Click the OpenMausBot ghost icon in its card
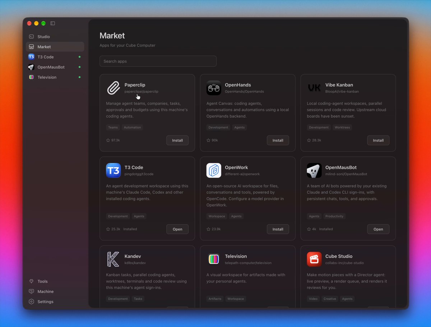The height and width of the screenshot is (327, 431). click(314, 170)
